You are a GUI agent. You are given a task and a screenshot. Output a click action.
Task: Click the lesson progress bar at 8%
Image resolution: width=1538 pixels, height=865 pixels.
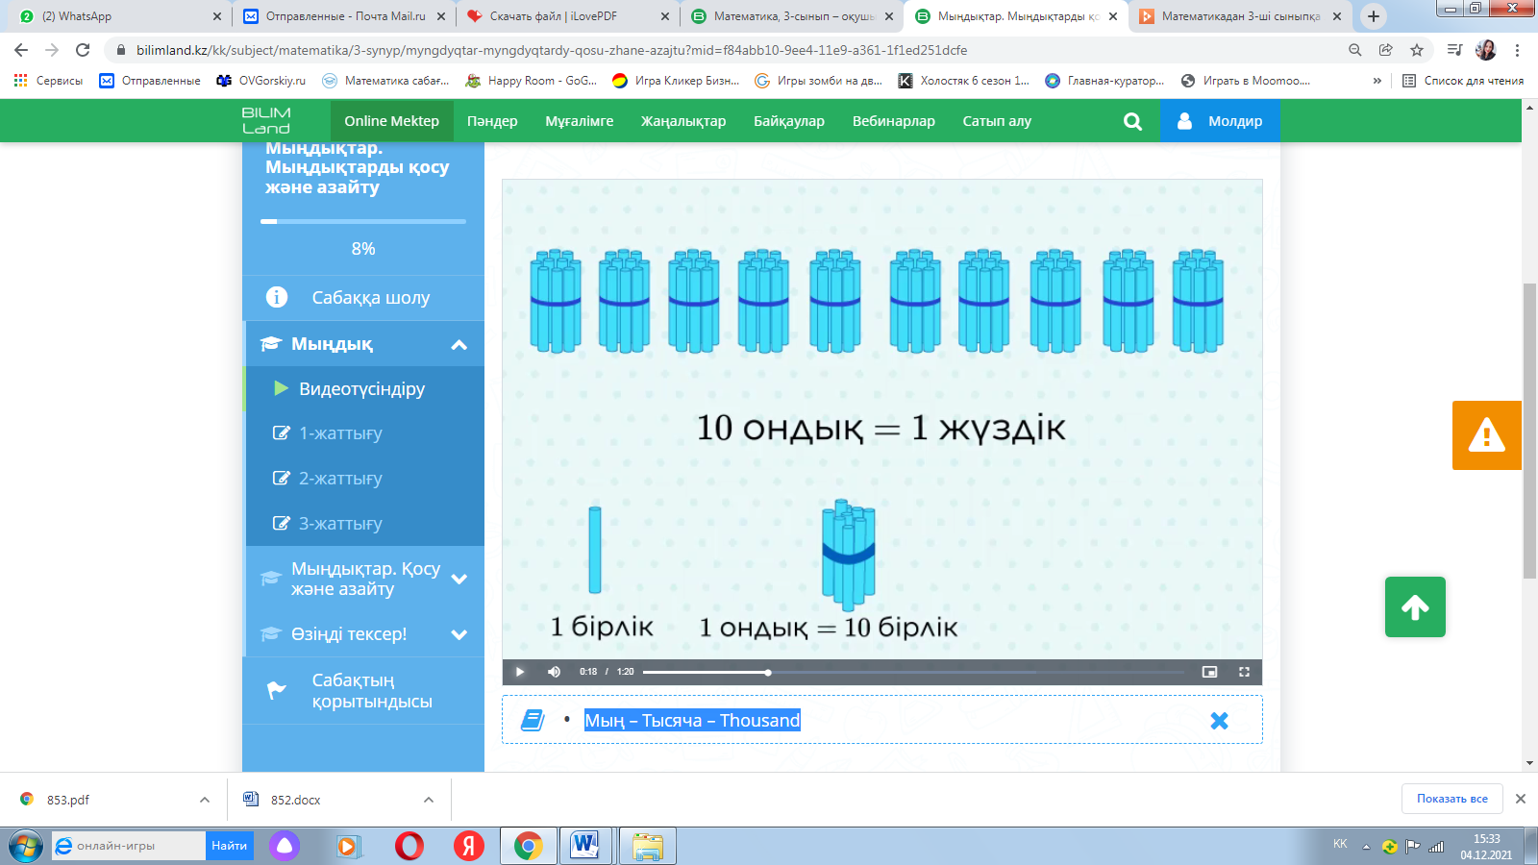(363, 221)
